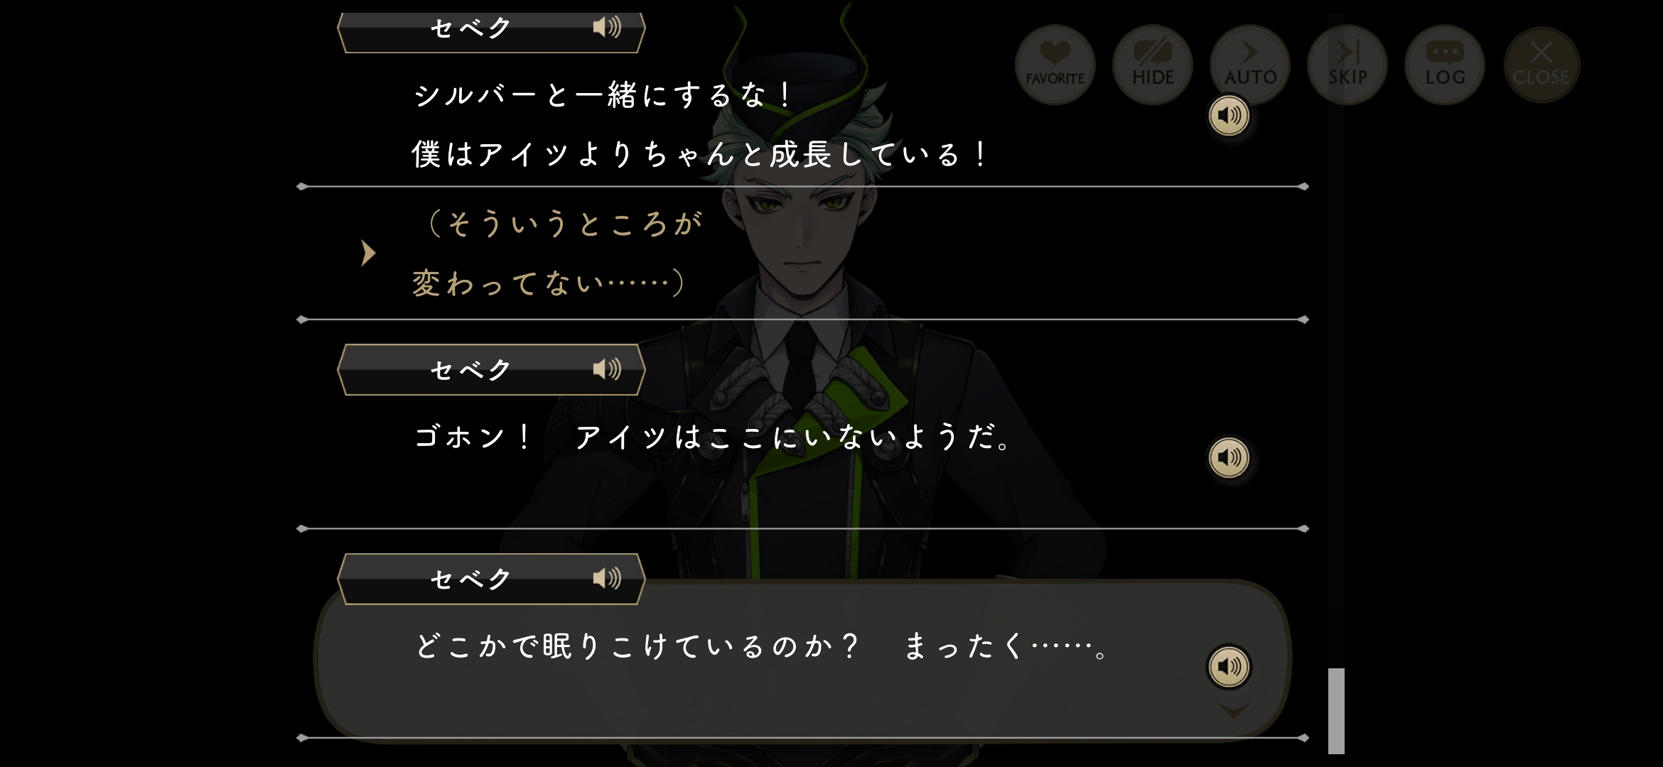1663x767 pixels.
Task: Click the FAVORITE heart button
Action: (x=1055, y=65)
